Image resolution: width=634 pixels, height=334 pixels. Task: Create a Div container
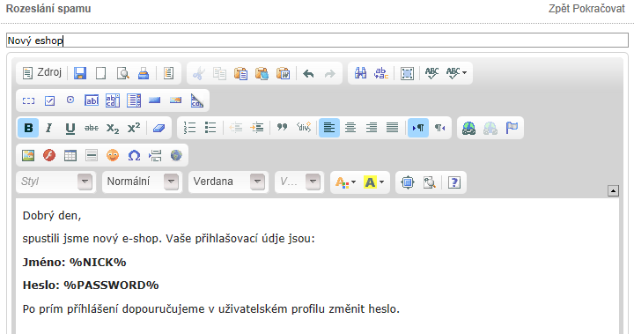point(304,128)
